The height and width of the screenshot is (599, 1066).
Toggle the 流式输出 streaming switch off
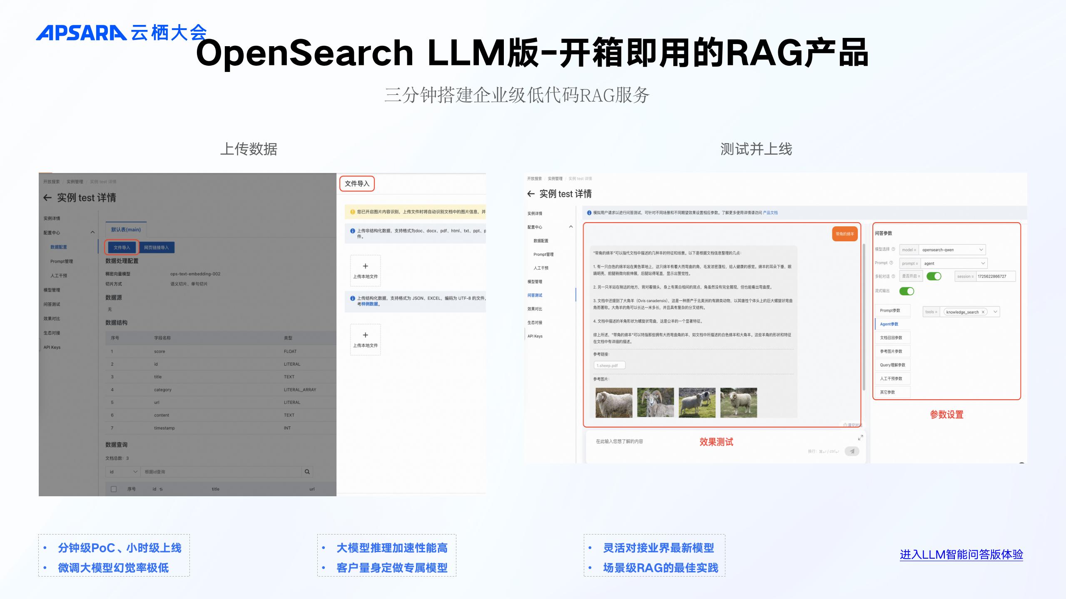pyautogui.click(x=907, y=291)
